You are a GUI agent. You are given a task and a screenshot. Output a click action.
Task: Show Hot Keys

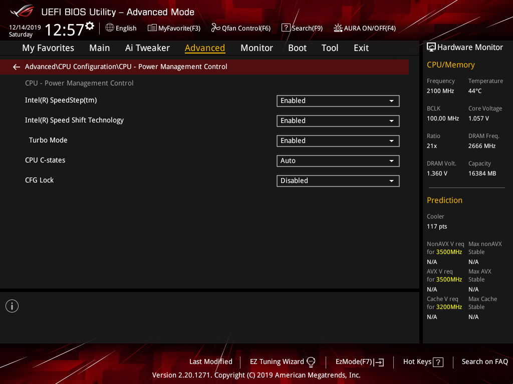(423, 362)
